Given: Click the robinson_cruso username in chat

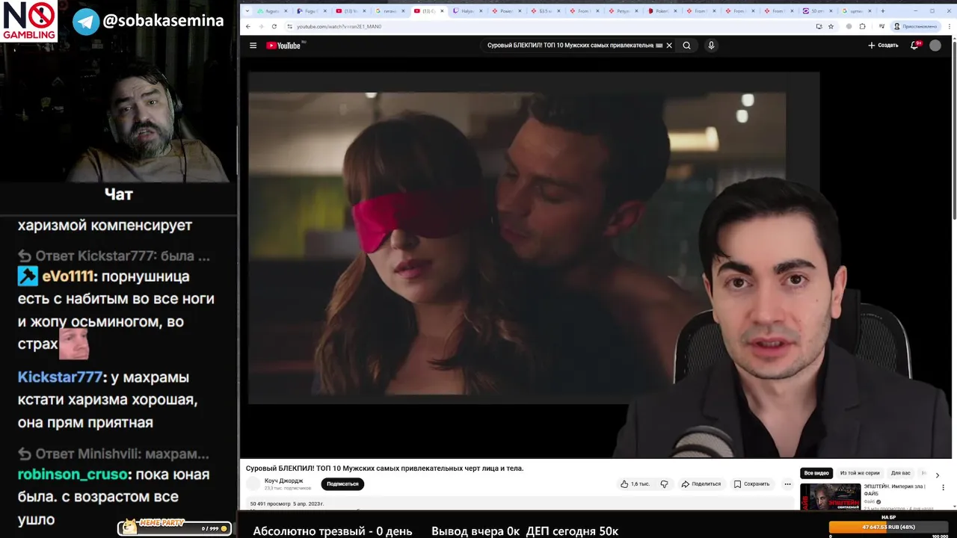Looking at the screenshot, I should 72,474.
